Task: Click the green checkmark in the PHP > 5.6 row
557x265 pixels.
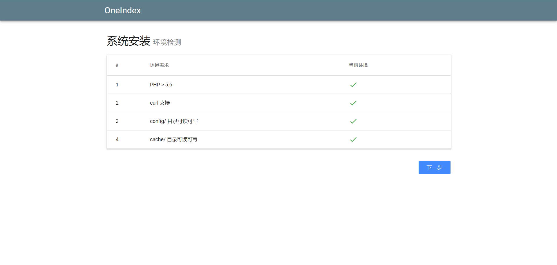Action: pos(353,85)
